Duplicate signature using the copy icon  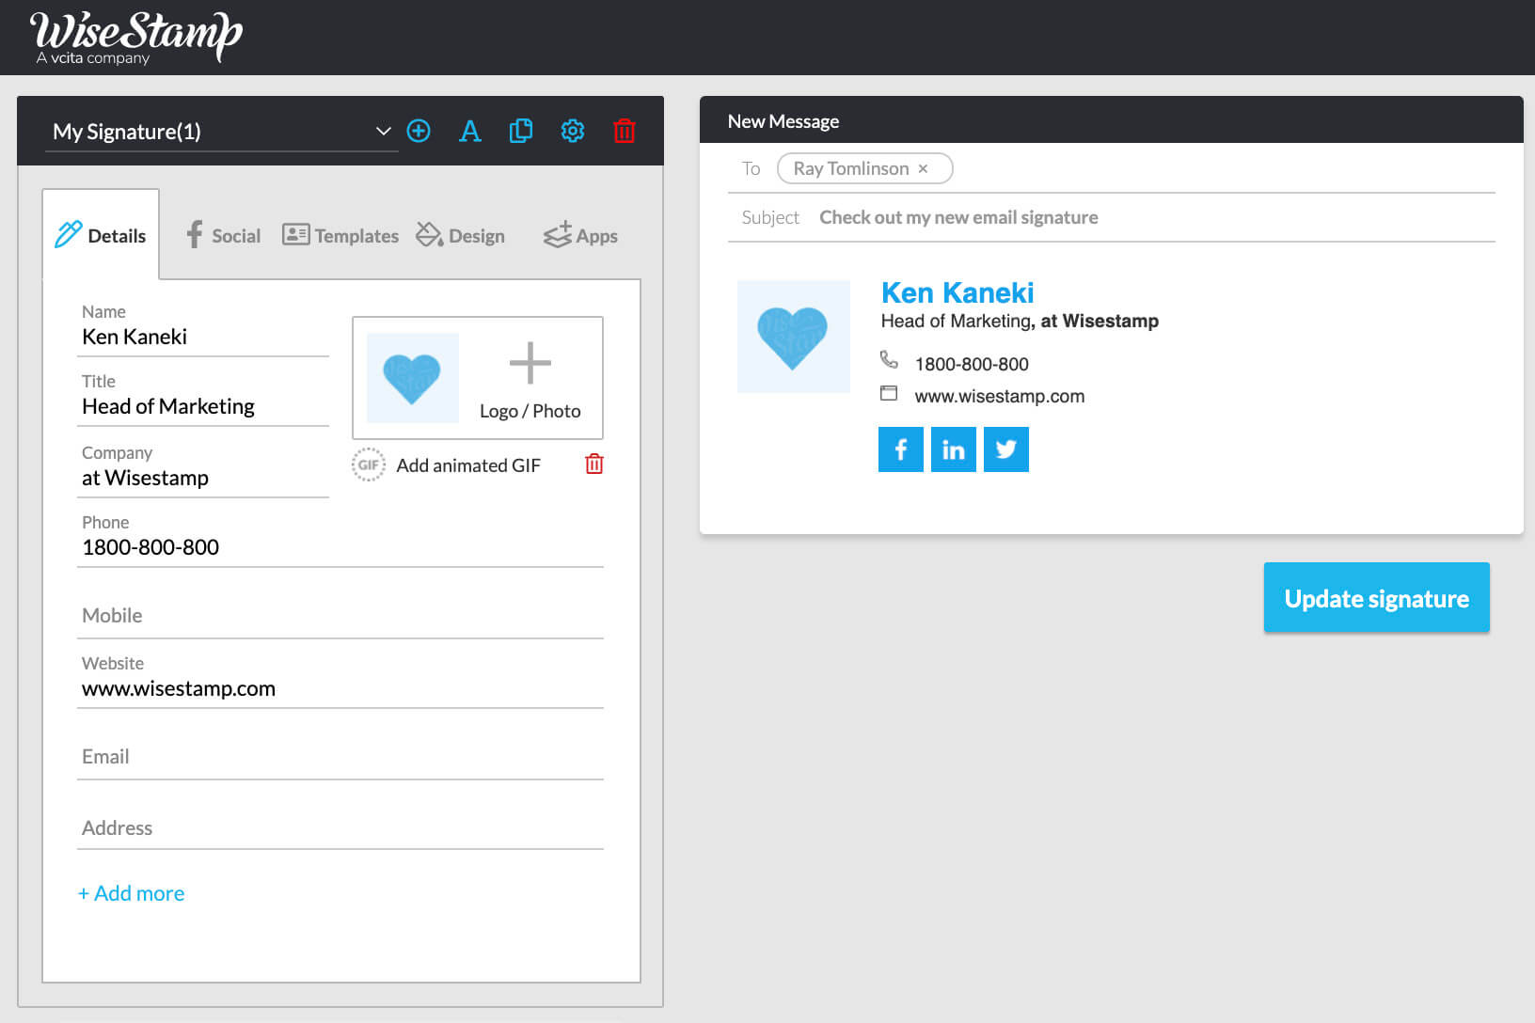(520, 131)
